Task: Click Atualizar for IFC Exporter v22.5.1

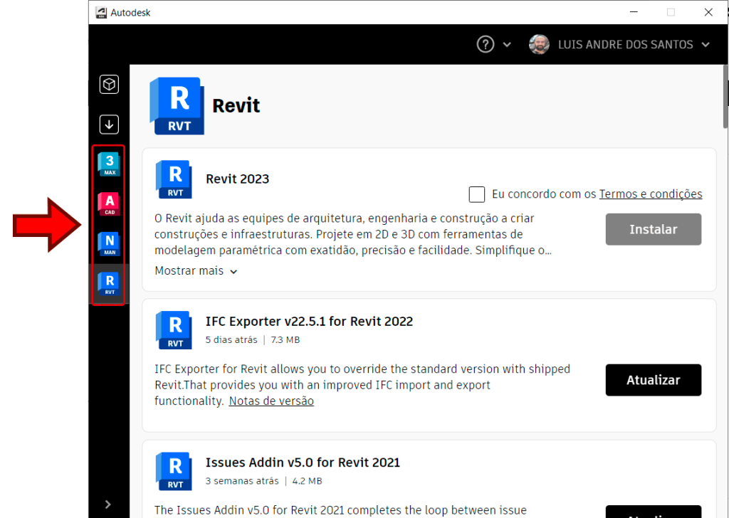Action: [653, 380]
